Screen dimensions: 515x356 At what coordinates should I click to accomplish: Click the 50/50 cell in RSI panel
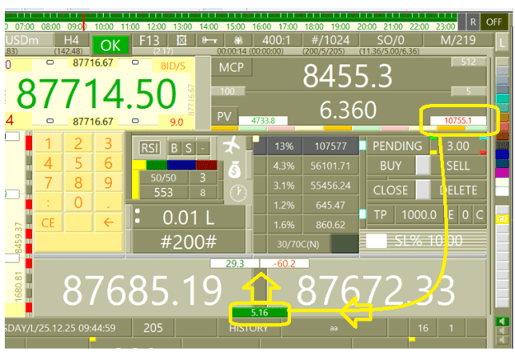[164, 178]
